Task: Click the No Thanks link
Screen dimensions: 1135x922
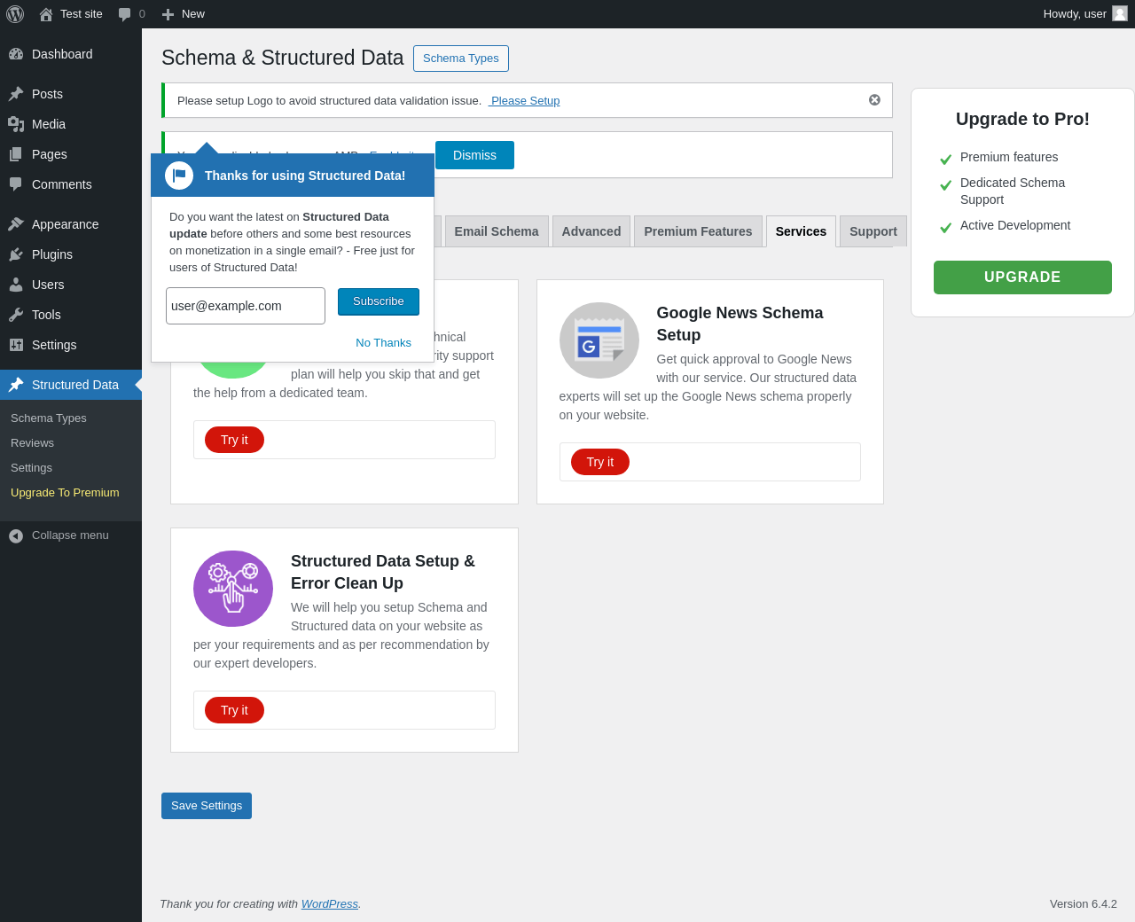Action: point(383,343)
